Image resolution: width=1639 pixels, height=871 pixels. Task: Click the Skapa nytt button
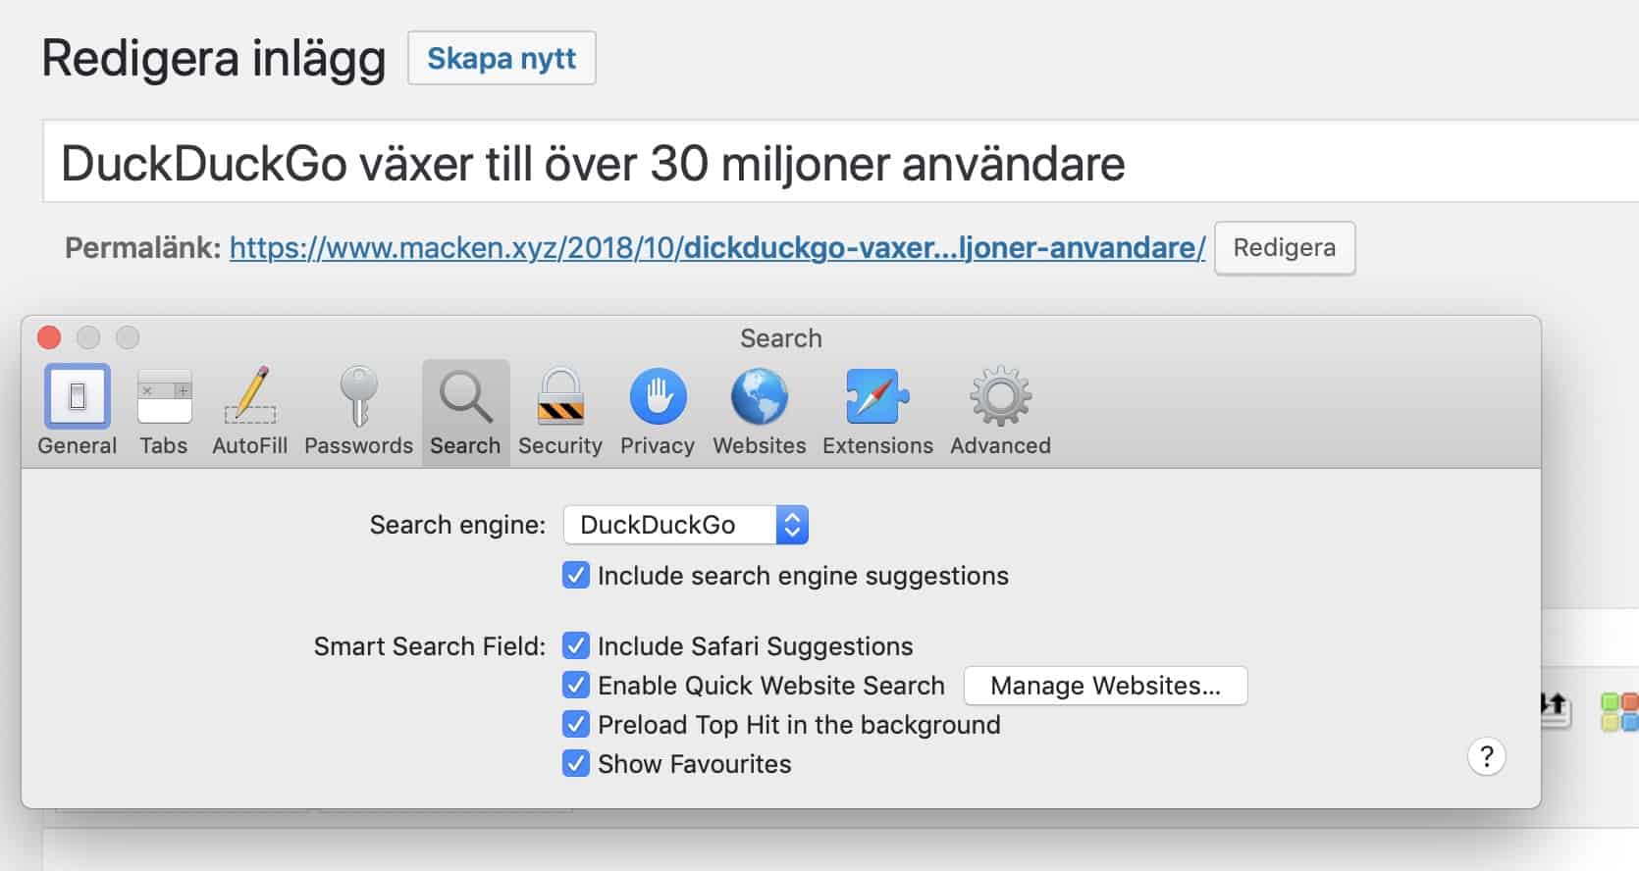502,59
